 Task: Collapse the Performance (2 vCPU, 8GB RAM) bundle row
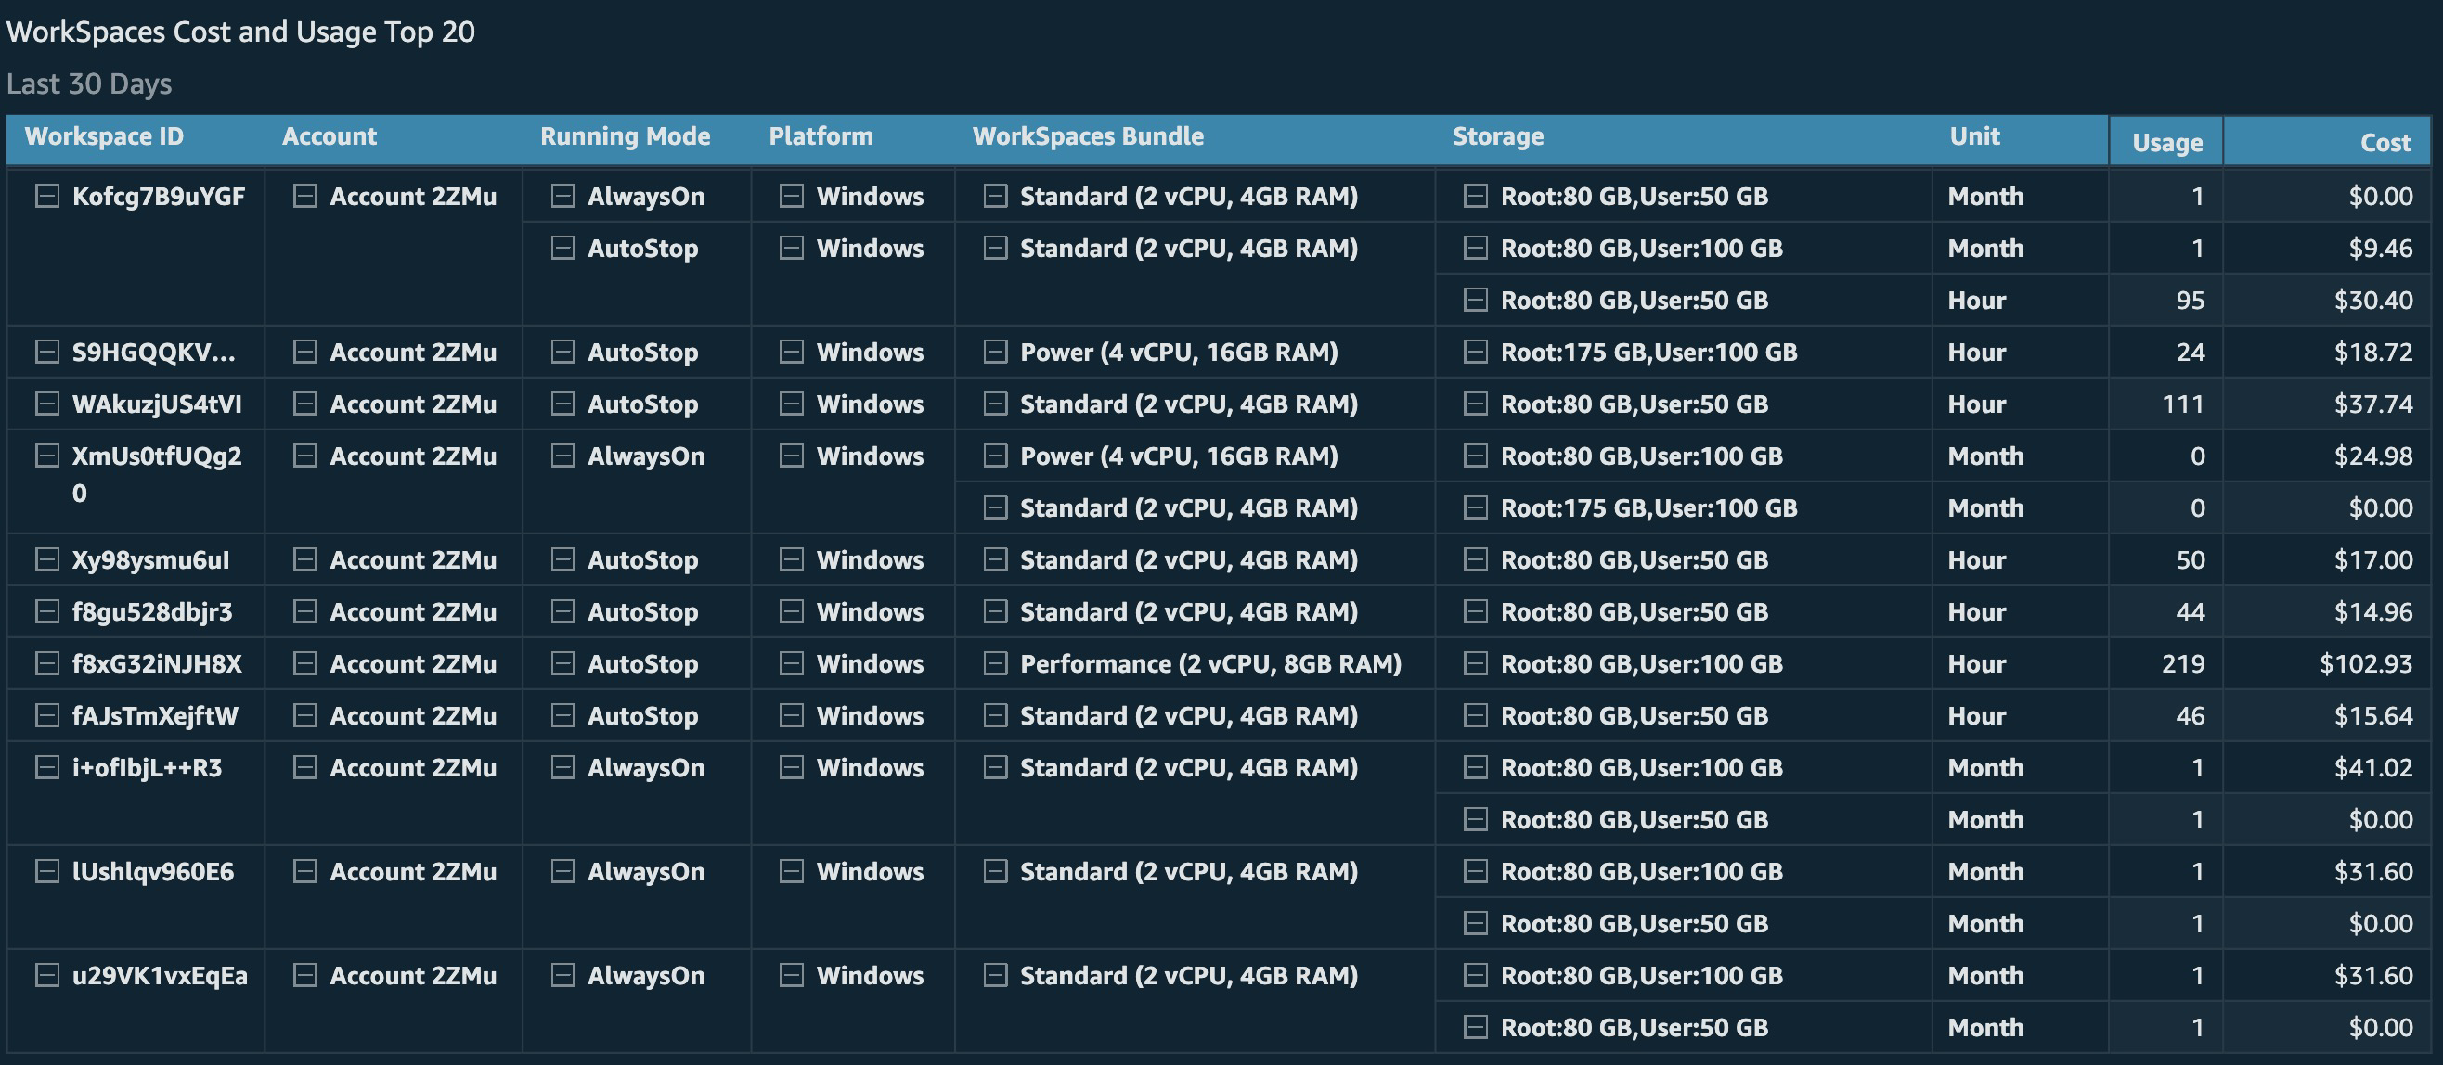(x=995, y=663)
